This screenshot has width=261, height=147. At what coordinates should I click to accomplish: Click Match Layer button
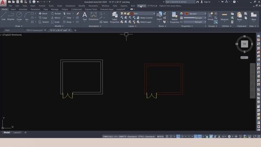click(144, 22)
